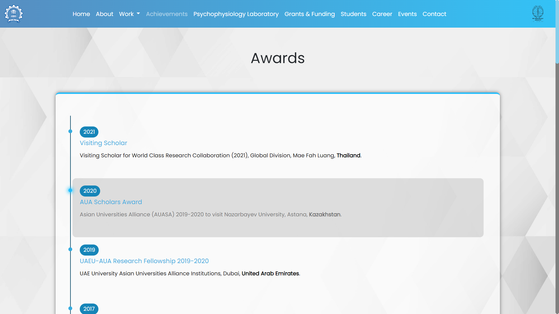Open the Visiting Scholar award title

pyautogui.click(x=103, y=143)
